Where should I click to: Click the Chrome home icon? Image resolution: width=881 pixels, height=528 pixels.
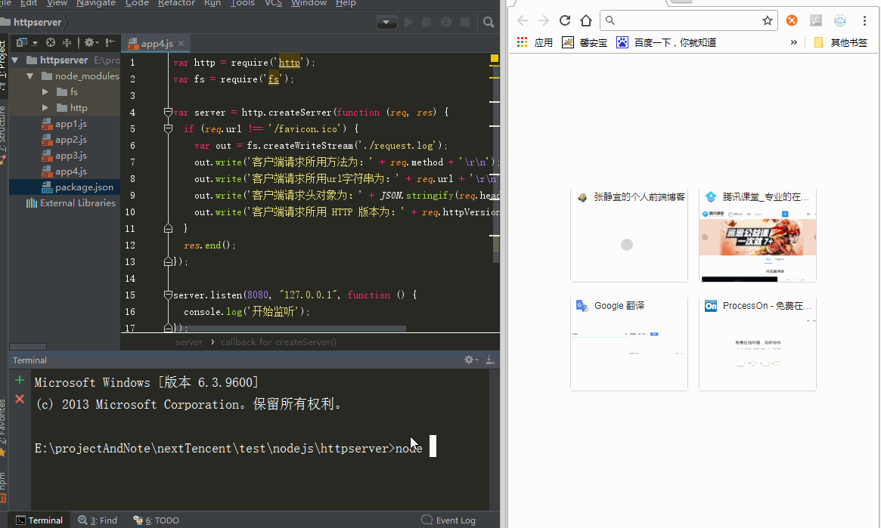pyautogui.click(x=586, y=20)
